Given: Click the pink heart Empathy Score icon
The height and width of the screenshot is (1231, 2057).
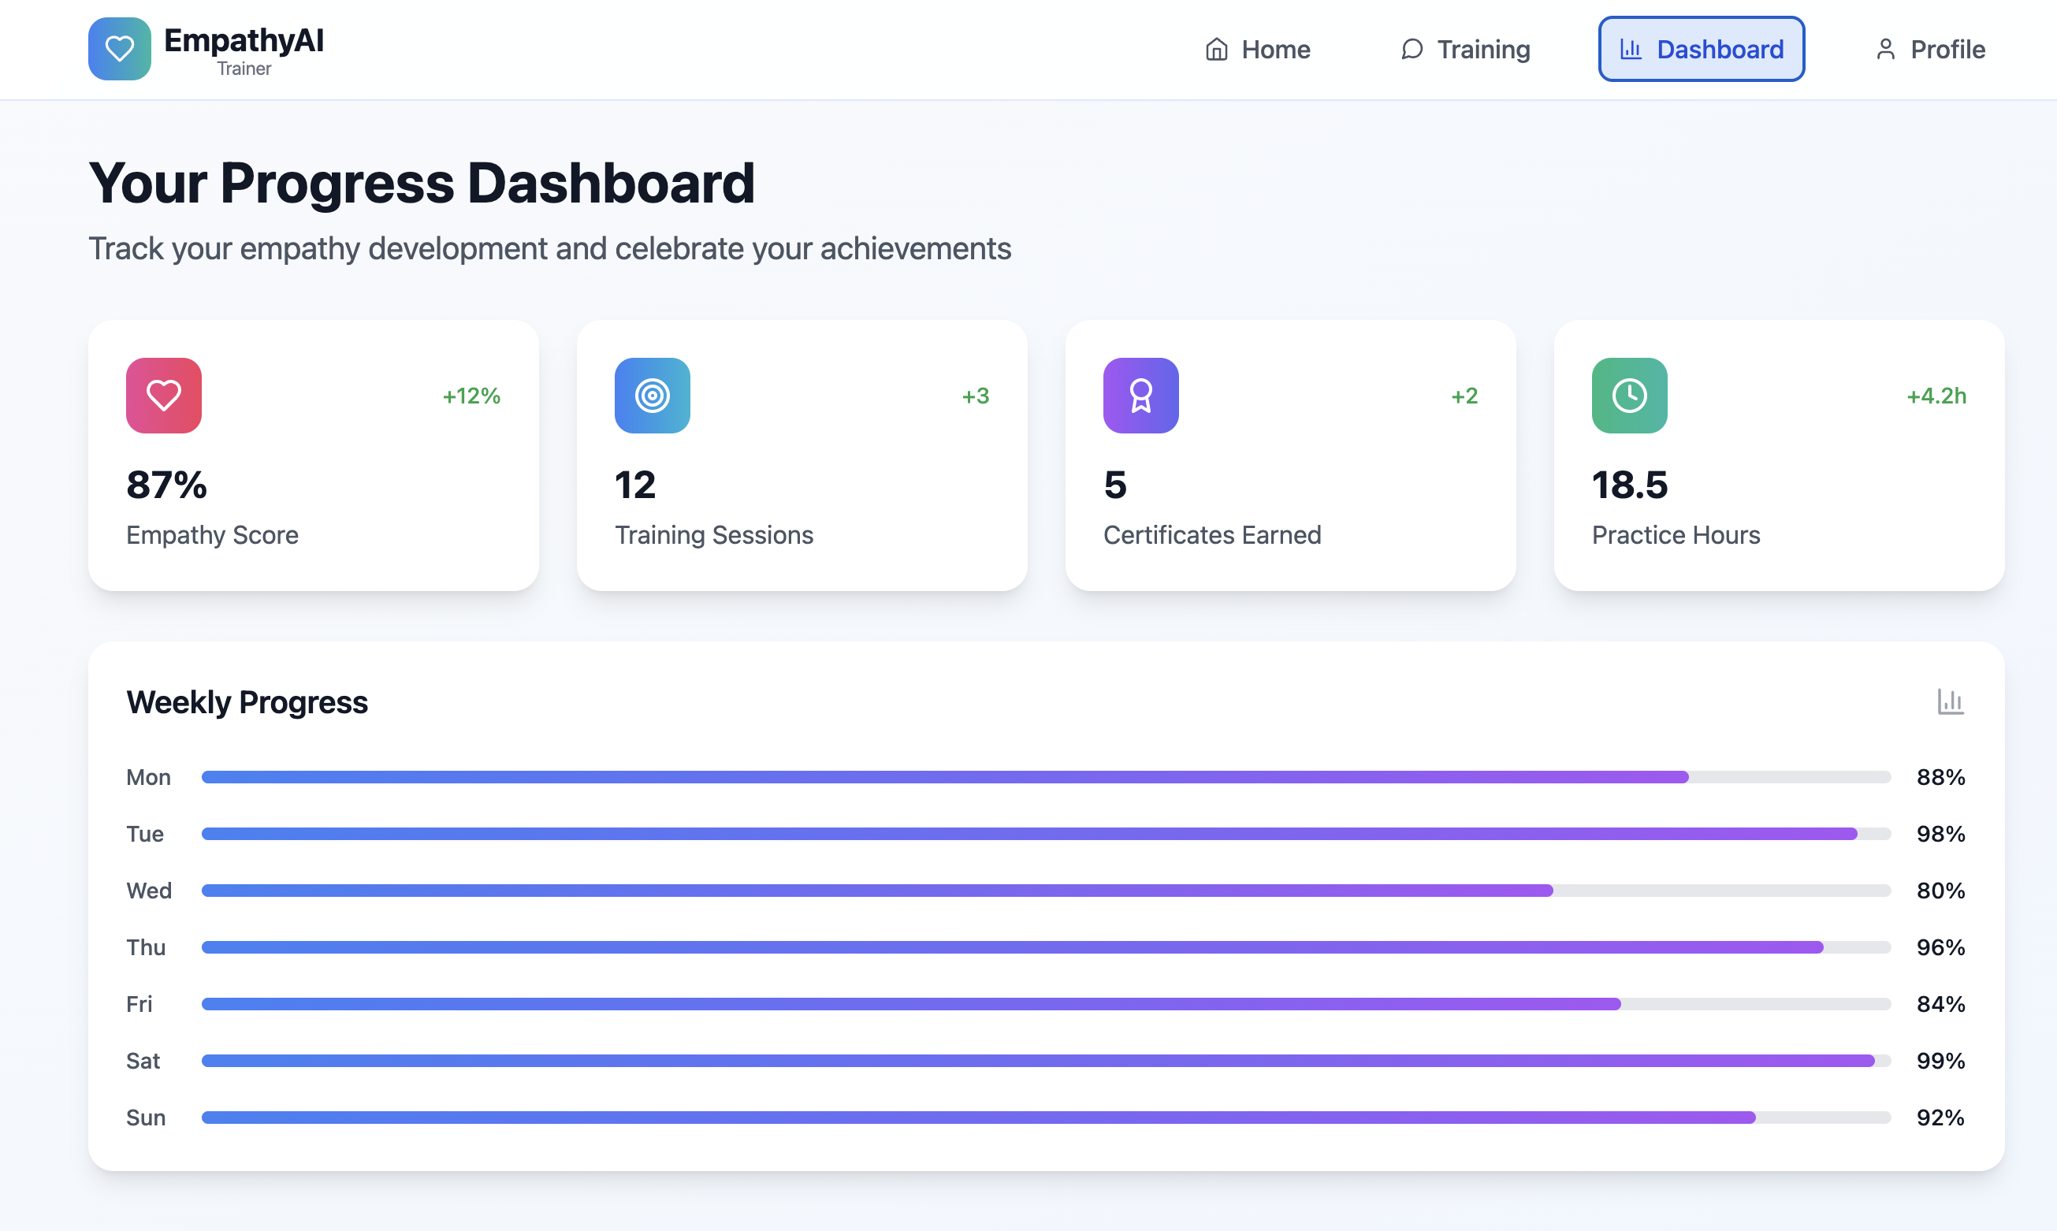Looking at the screenshot, I should tap(163, 396).
